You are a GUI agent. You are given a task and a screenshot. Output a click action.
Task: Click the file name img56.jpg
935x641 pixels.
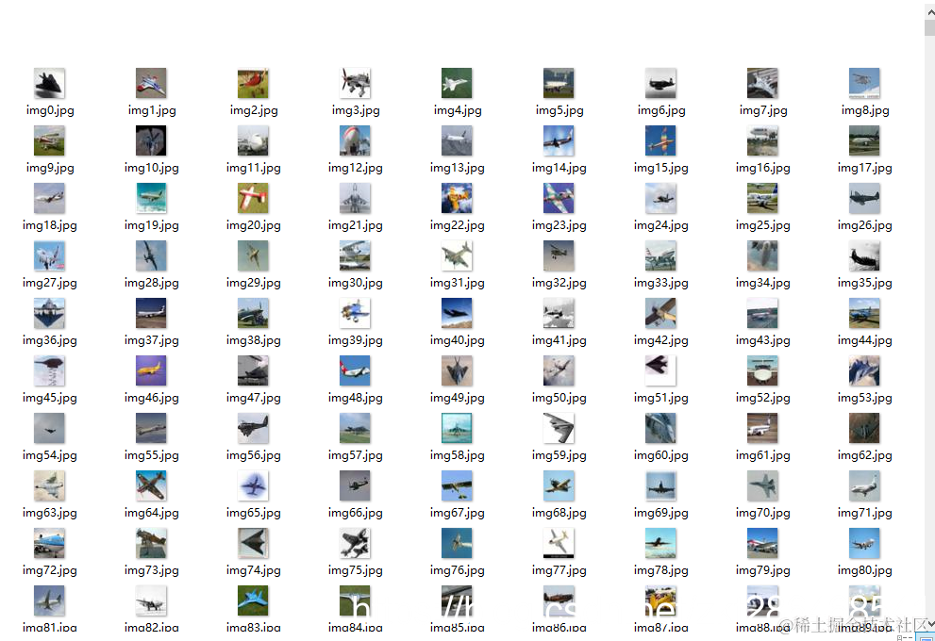(x=254, y=455)
